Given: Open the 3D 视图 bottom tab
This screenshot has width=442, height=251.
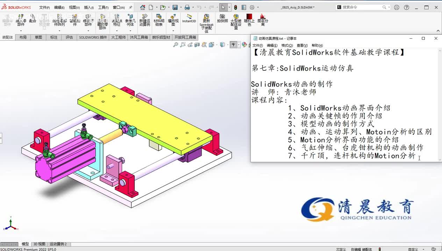Looking at the screenshot, I should [39, 244].
